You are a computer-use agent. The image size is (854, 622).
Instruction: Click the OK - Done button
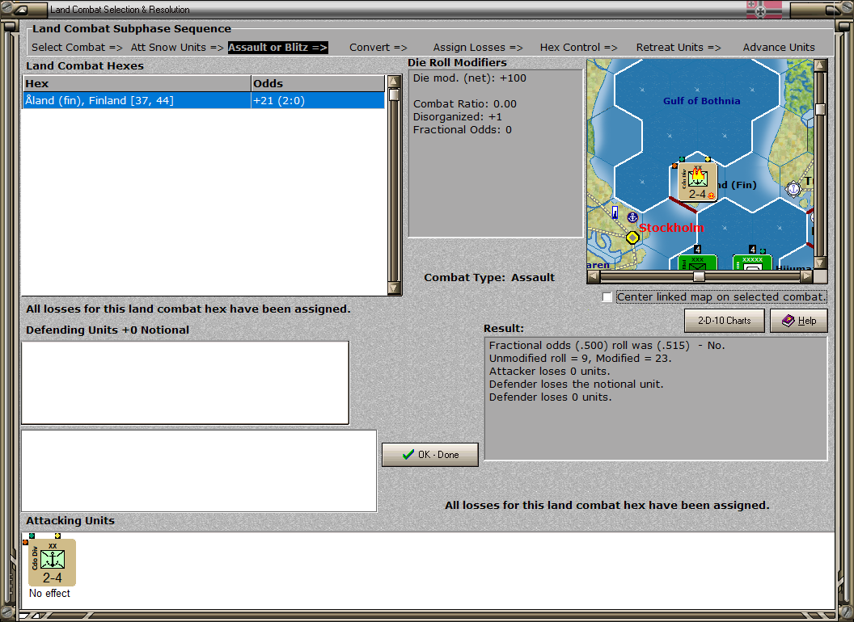click(430, 455)
